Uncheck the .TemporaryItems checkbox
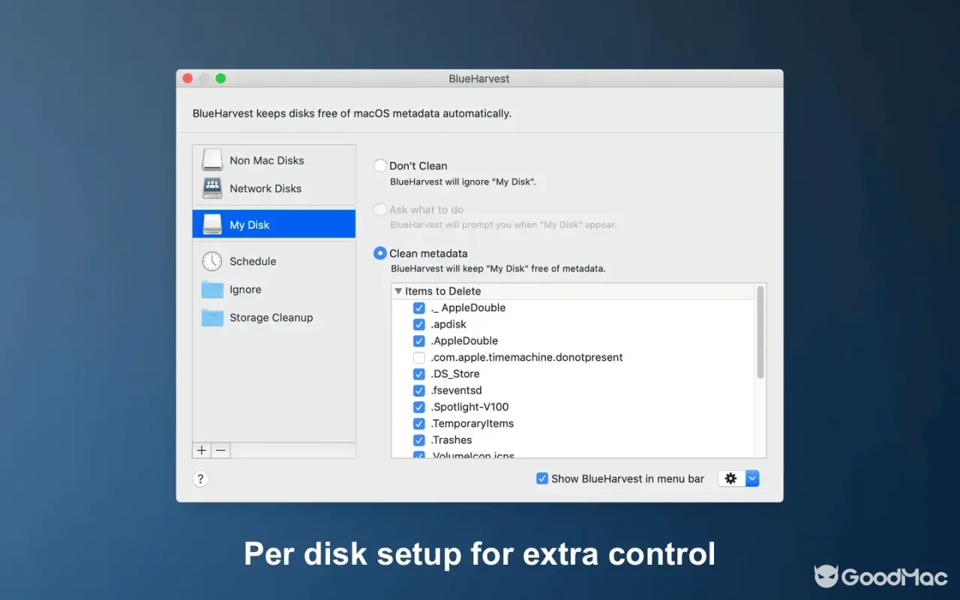 point(419,424)
